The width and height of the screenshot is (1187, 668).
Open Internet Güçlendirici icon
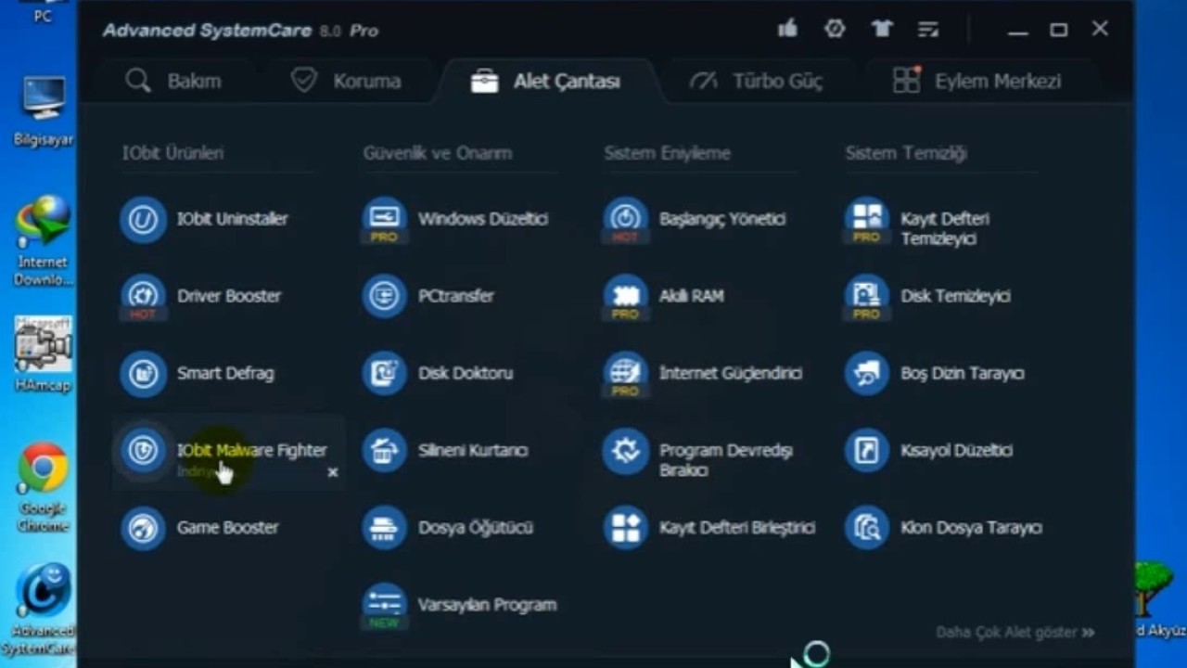tap(625, 374)
